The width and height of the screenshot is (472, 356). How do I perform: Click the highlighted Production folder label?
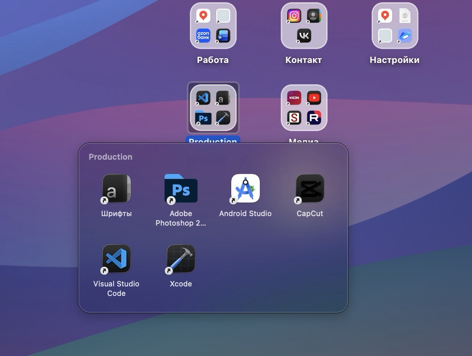point(213,140)
